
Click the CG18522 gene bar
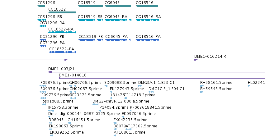(x=62, y=12)
